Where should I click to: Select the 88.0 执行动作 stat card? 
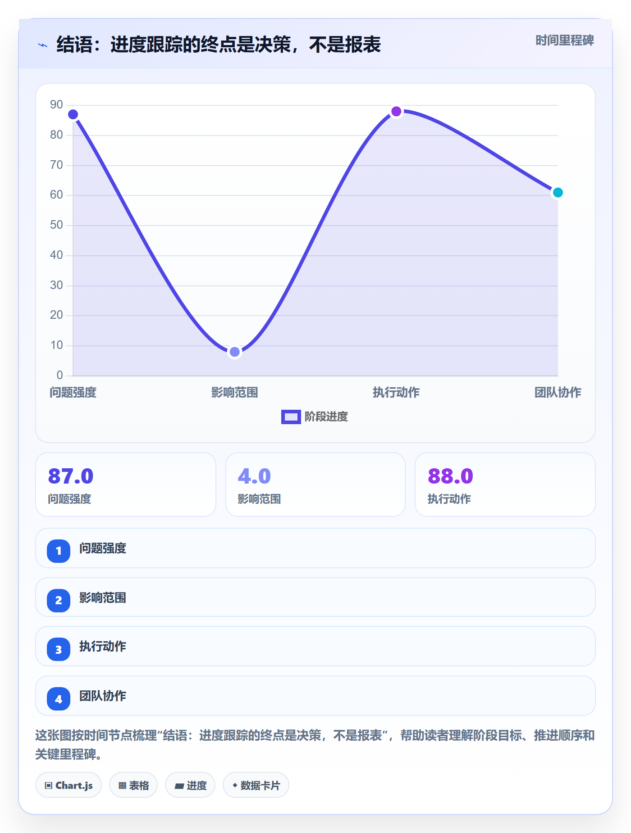tap(505, 484)
